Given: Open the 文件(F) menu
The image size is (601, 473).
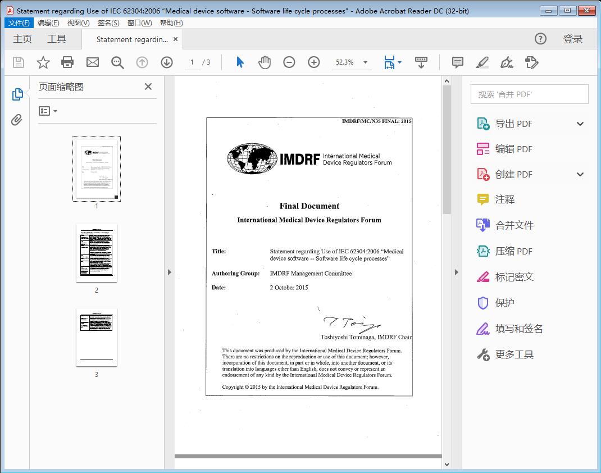Looking at the screenshot, I should click(x=19, y=23).
